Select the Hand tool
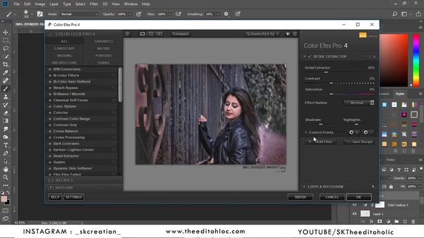Viewport: 424px width, 238px height. point(5,169)
